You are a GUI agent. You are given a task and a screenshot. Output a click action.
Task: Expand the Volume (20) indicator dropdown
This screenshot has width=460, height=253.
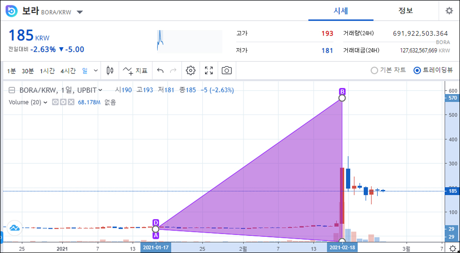46,102
